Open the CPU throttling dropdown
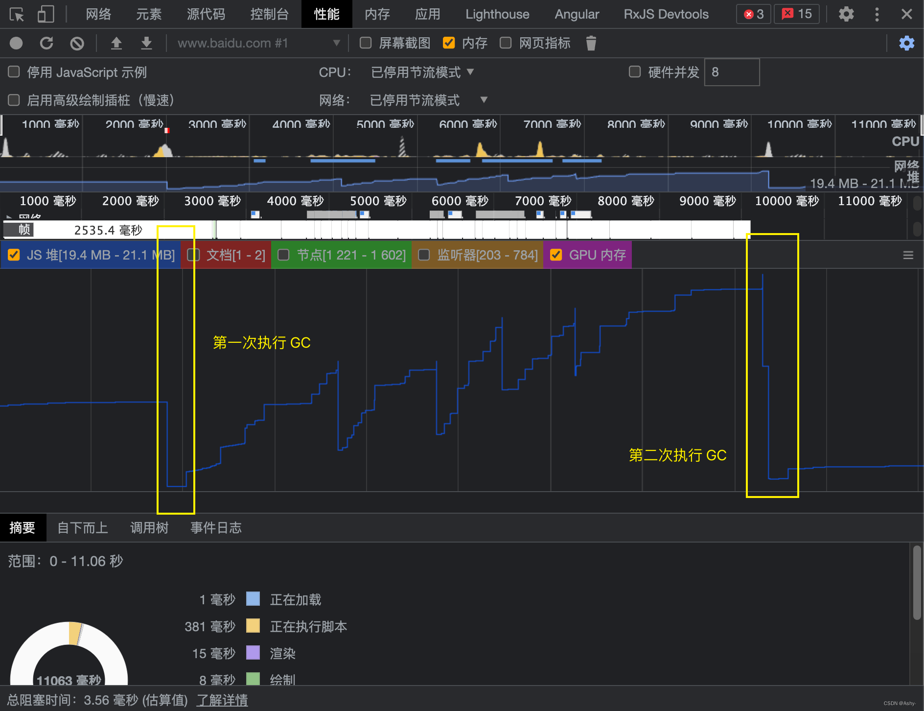 pos(422,72)
